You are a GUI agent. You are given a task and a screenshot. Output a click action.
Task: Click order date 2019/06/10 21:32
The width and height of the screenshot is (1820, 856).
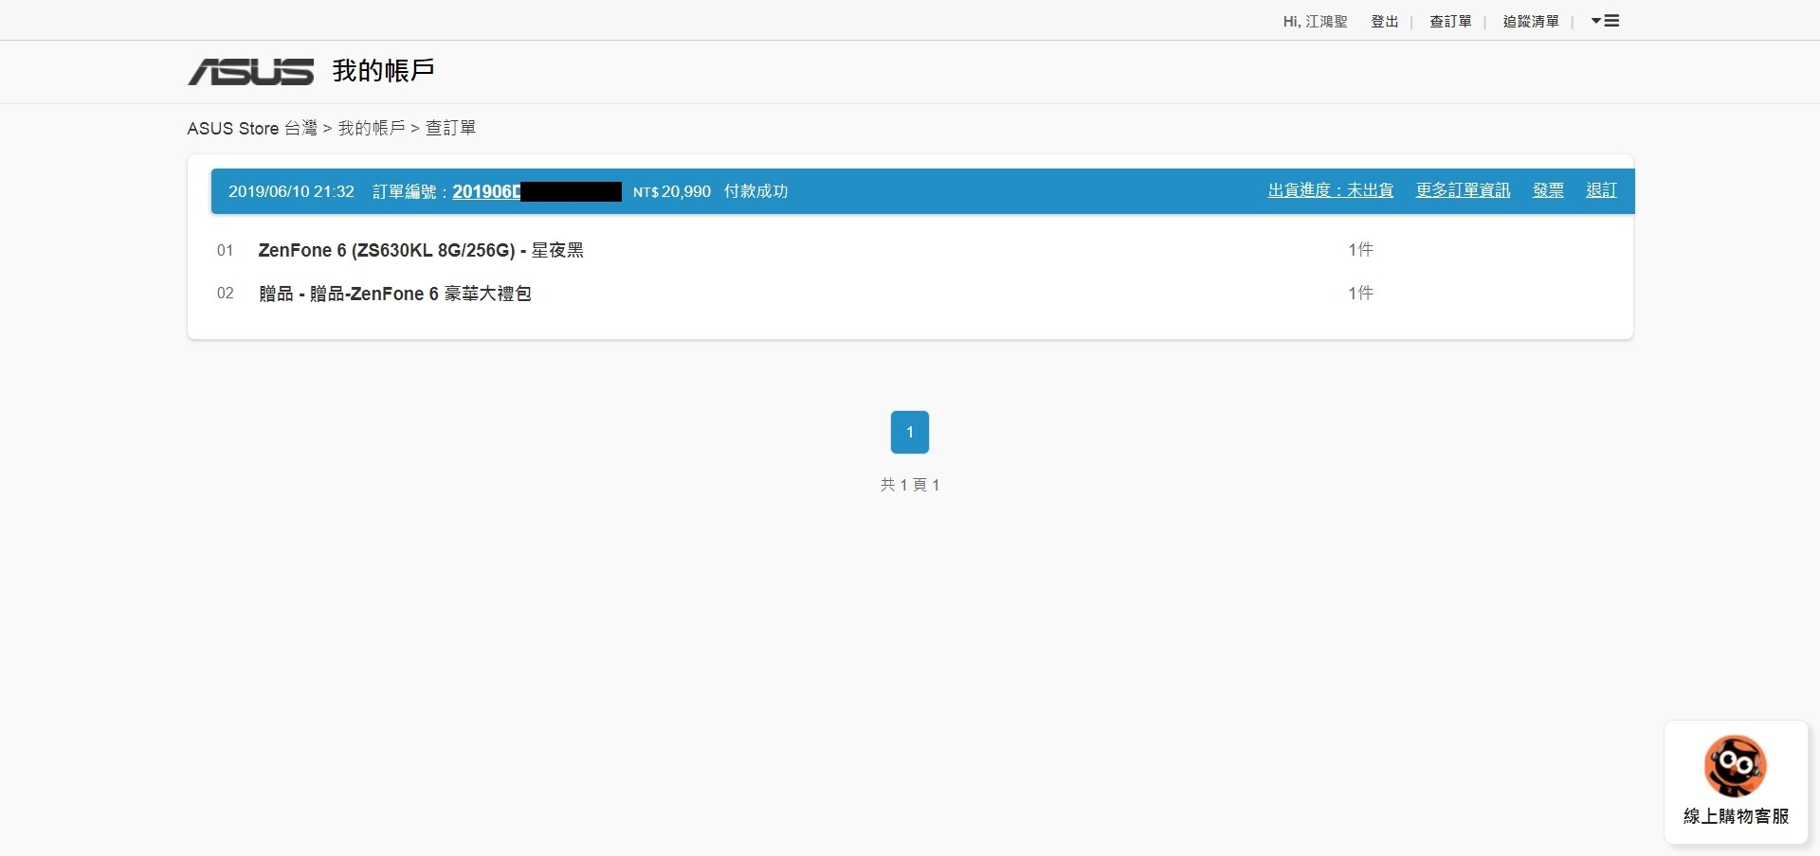click(291, 191)
